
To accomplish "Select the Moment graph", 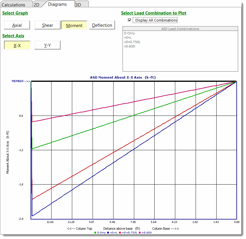I will tap(74, 25).
